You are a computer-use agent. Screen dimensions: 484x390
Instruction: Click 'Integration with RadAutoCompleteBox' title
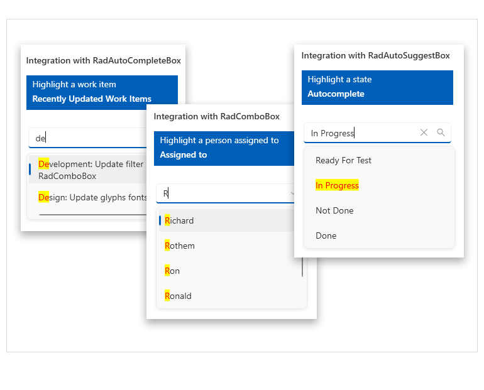coord(104,60)
